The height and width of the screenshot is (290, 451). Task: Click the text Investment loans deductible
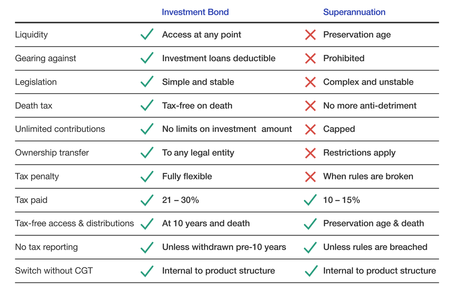(x=219, y=58)
